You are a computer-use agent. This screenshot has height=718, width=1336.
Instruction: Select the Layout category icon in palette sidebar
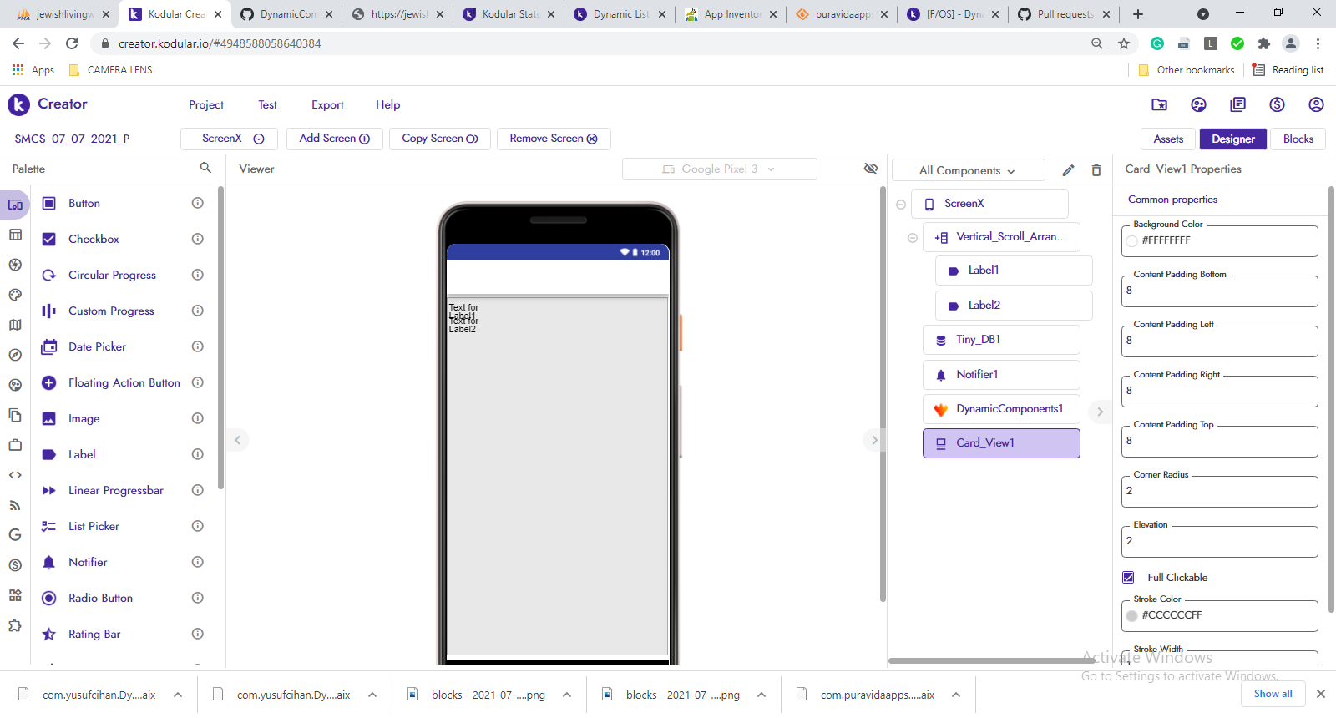pos(15,235)
